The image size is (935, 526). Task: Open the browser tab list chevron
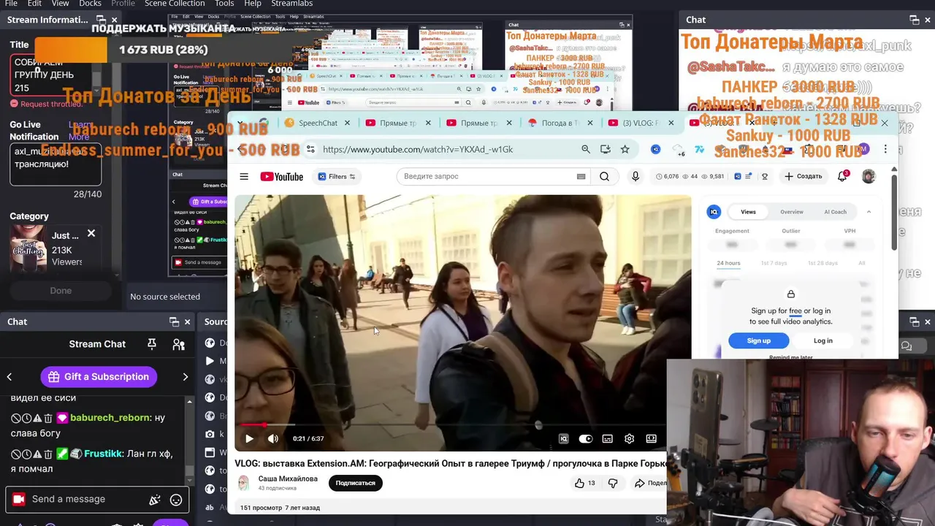tap(240, 123)
